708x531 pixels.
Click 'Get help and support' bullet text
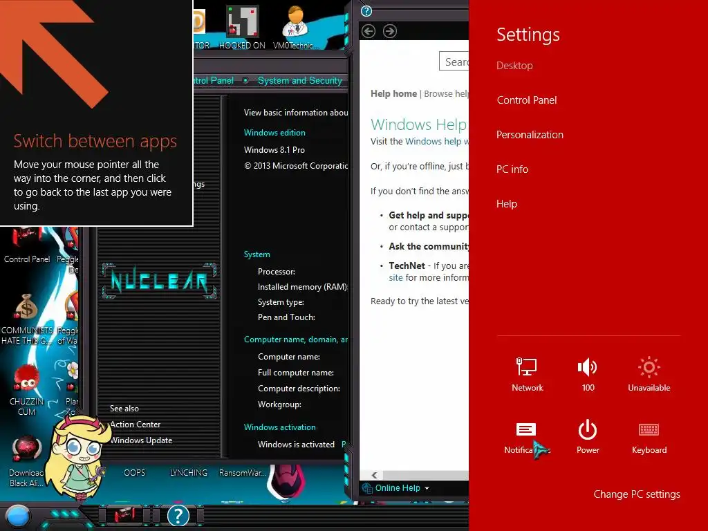click(429, 216)
